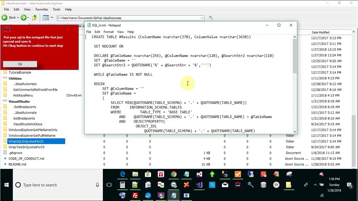Image resolution: width=358 pixels, height=201 pixels.
Task: Open Explorer's Favorites menu
Action: [x=42, y=9]
